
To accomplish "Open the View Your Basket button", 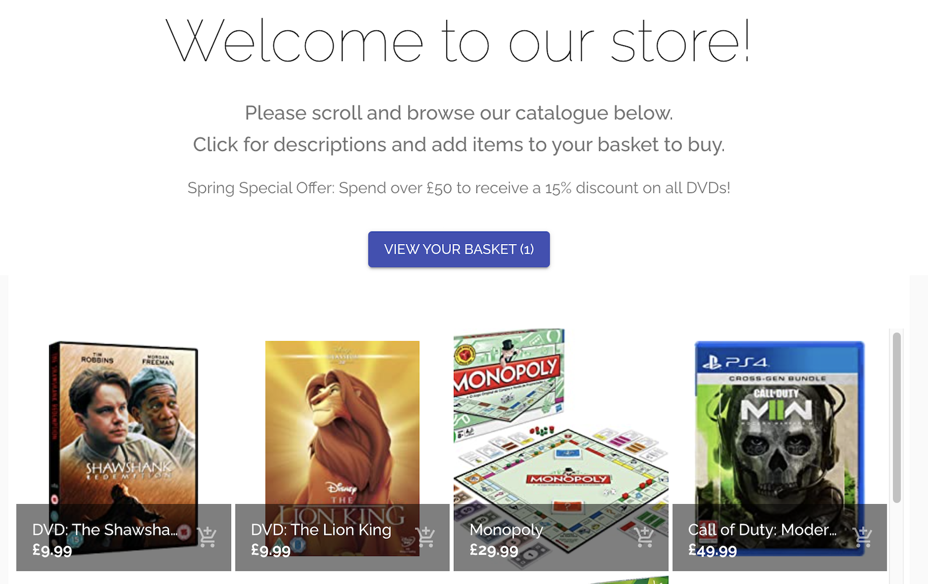I will click(x=458, y=249).
